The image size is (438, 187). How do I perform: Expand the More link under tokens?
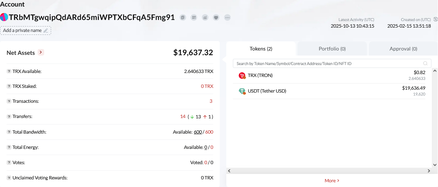pos(332,180)
